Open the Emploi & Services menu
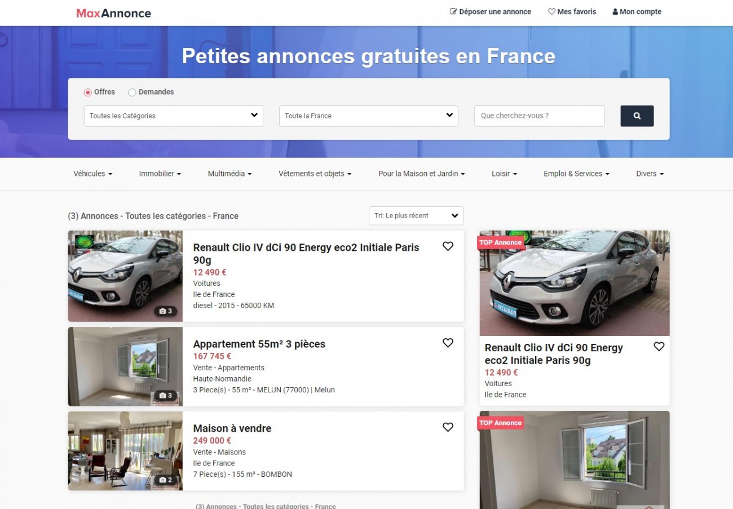Viewport: 733px width, 509px height. (576, 174)
